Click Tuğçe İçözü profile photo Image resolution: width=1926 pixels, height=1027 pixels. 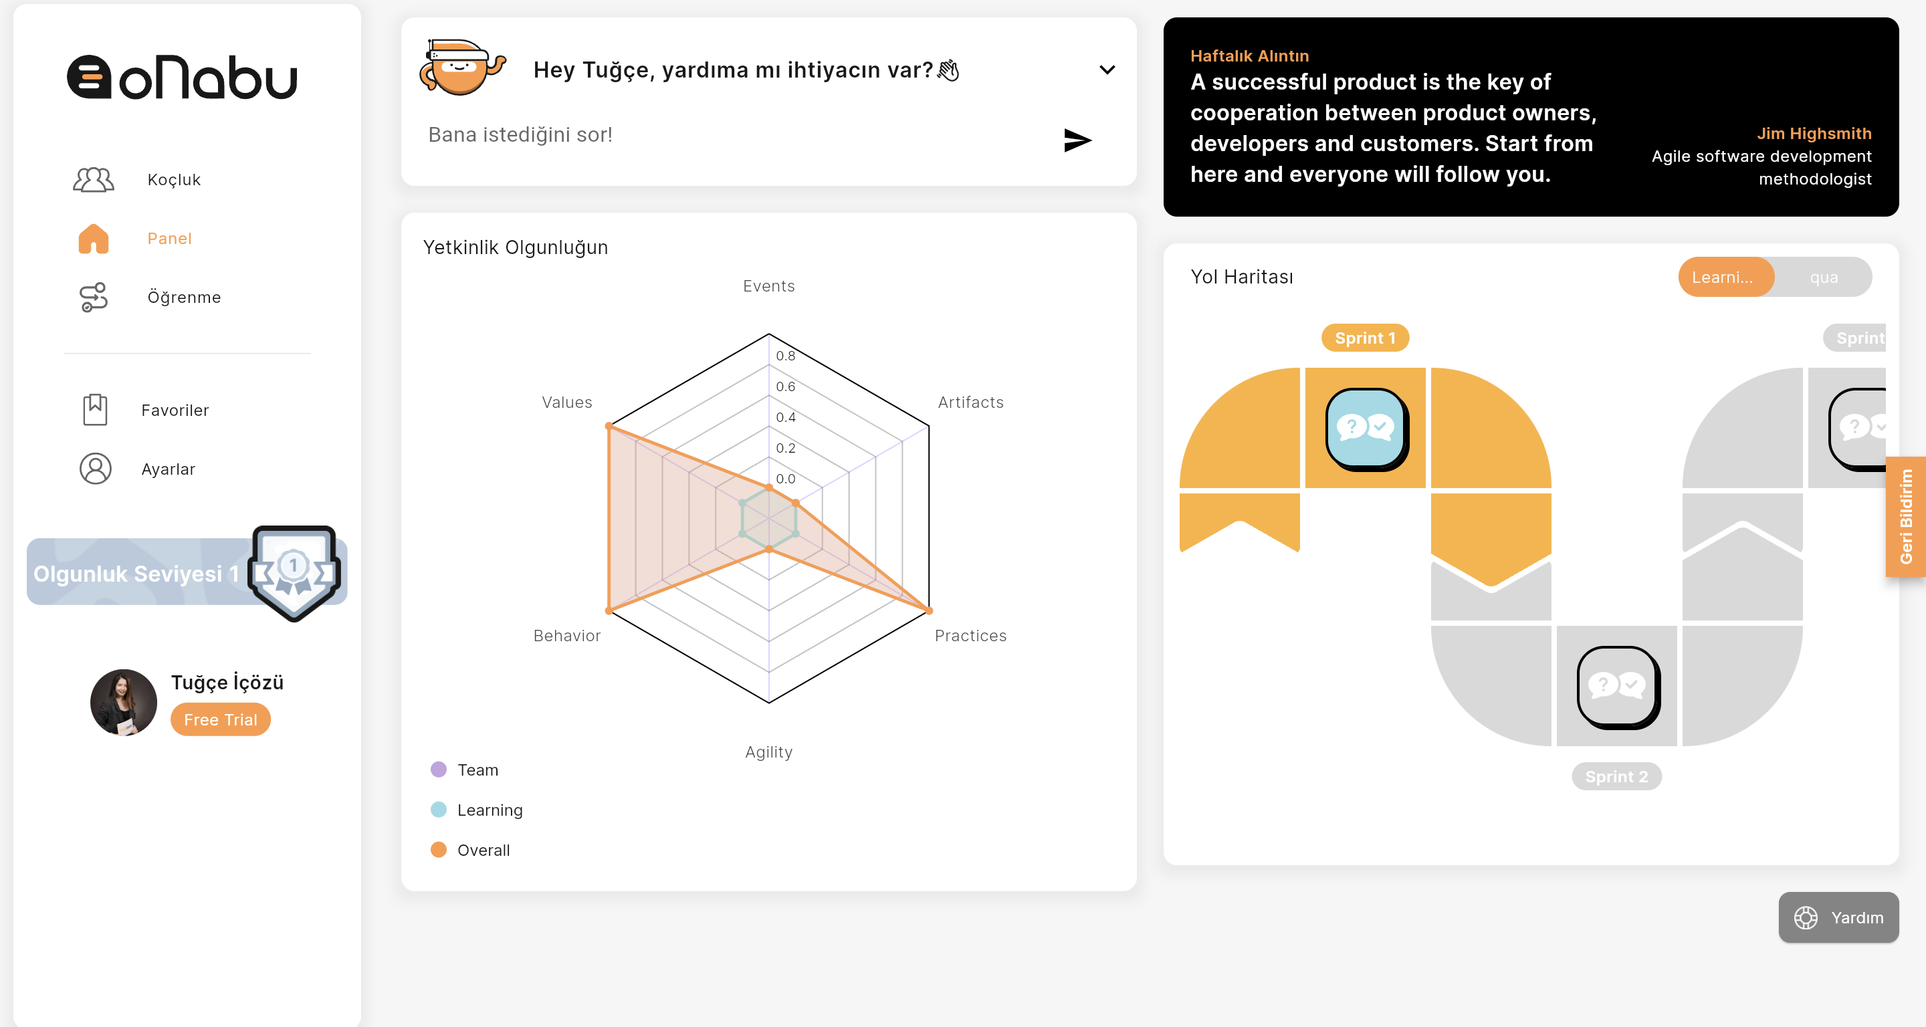pos(123,702)
